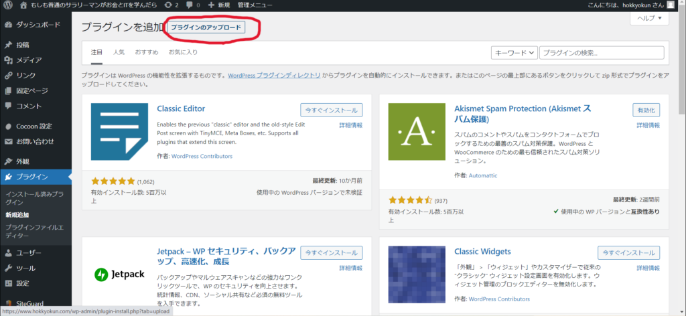Open プラグインファイルエディター submenu
The width and height of the screenshot is (686, 316).
coord(35,231)
